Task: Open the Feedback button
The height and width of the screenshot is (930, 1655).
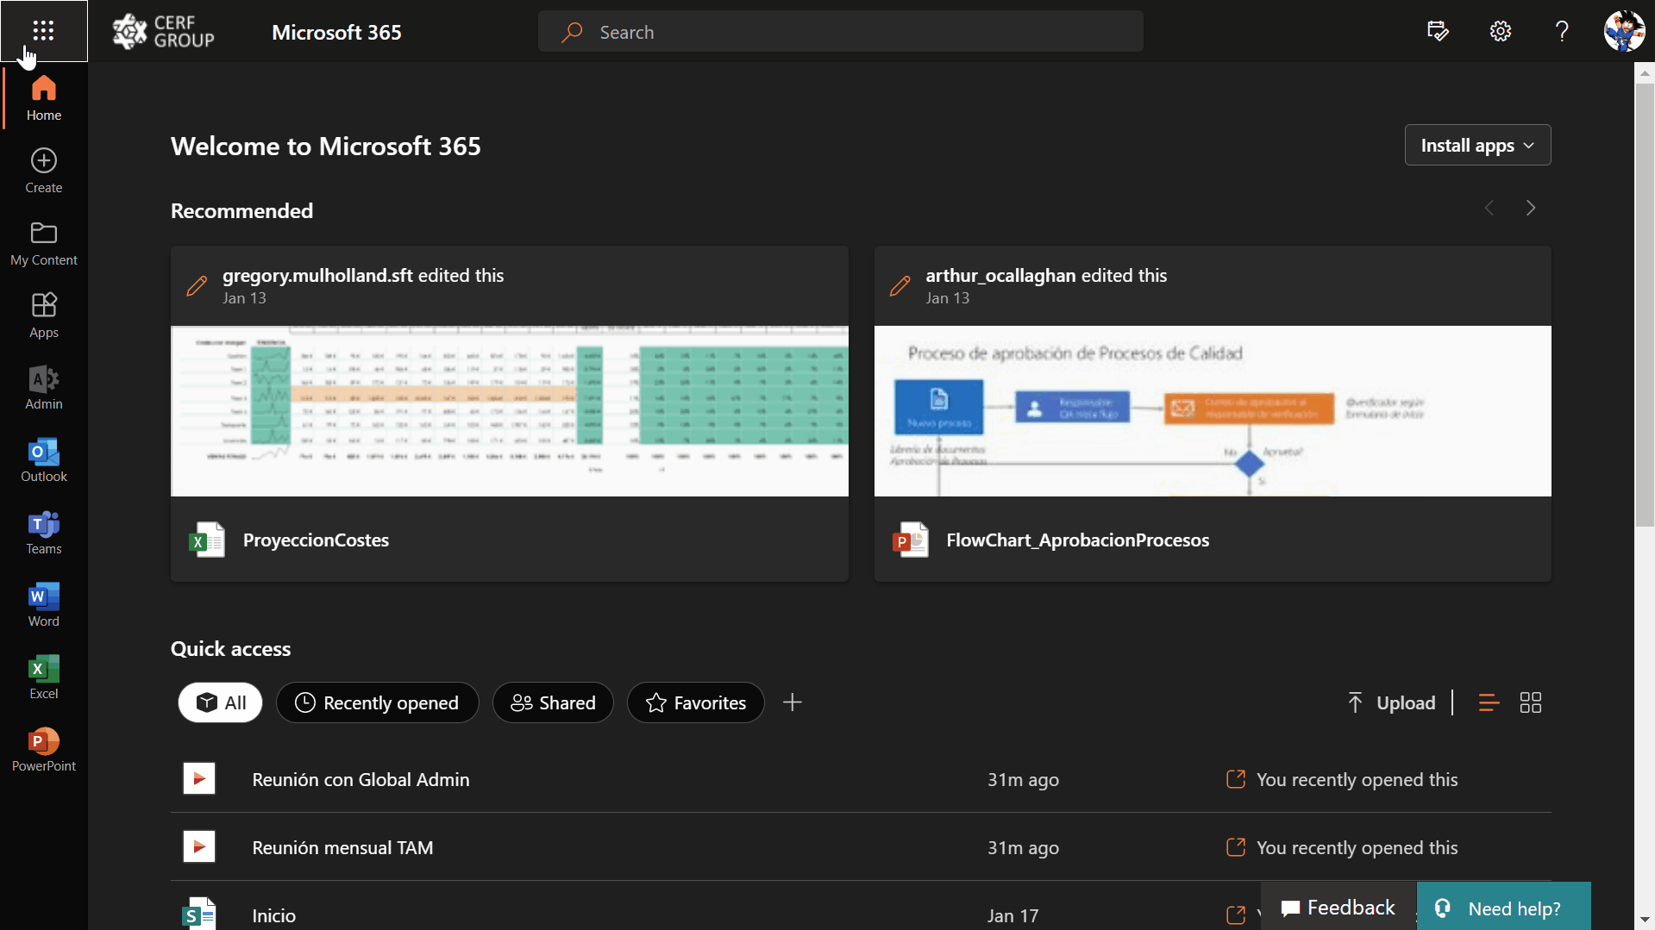Action: click(x=1338, y=908)
